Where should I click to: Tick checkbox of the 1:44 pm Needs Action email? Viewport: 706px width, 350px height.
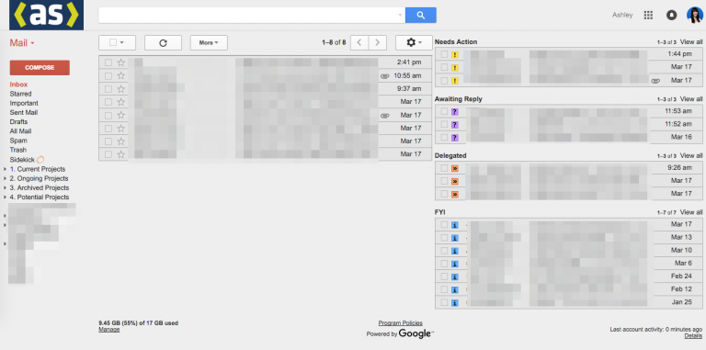[444, 54]
